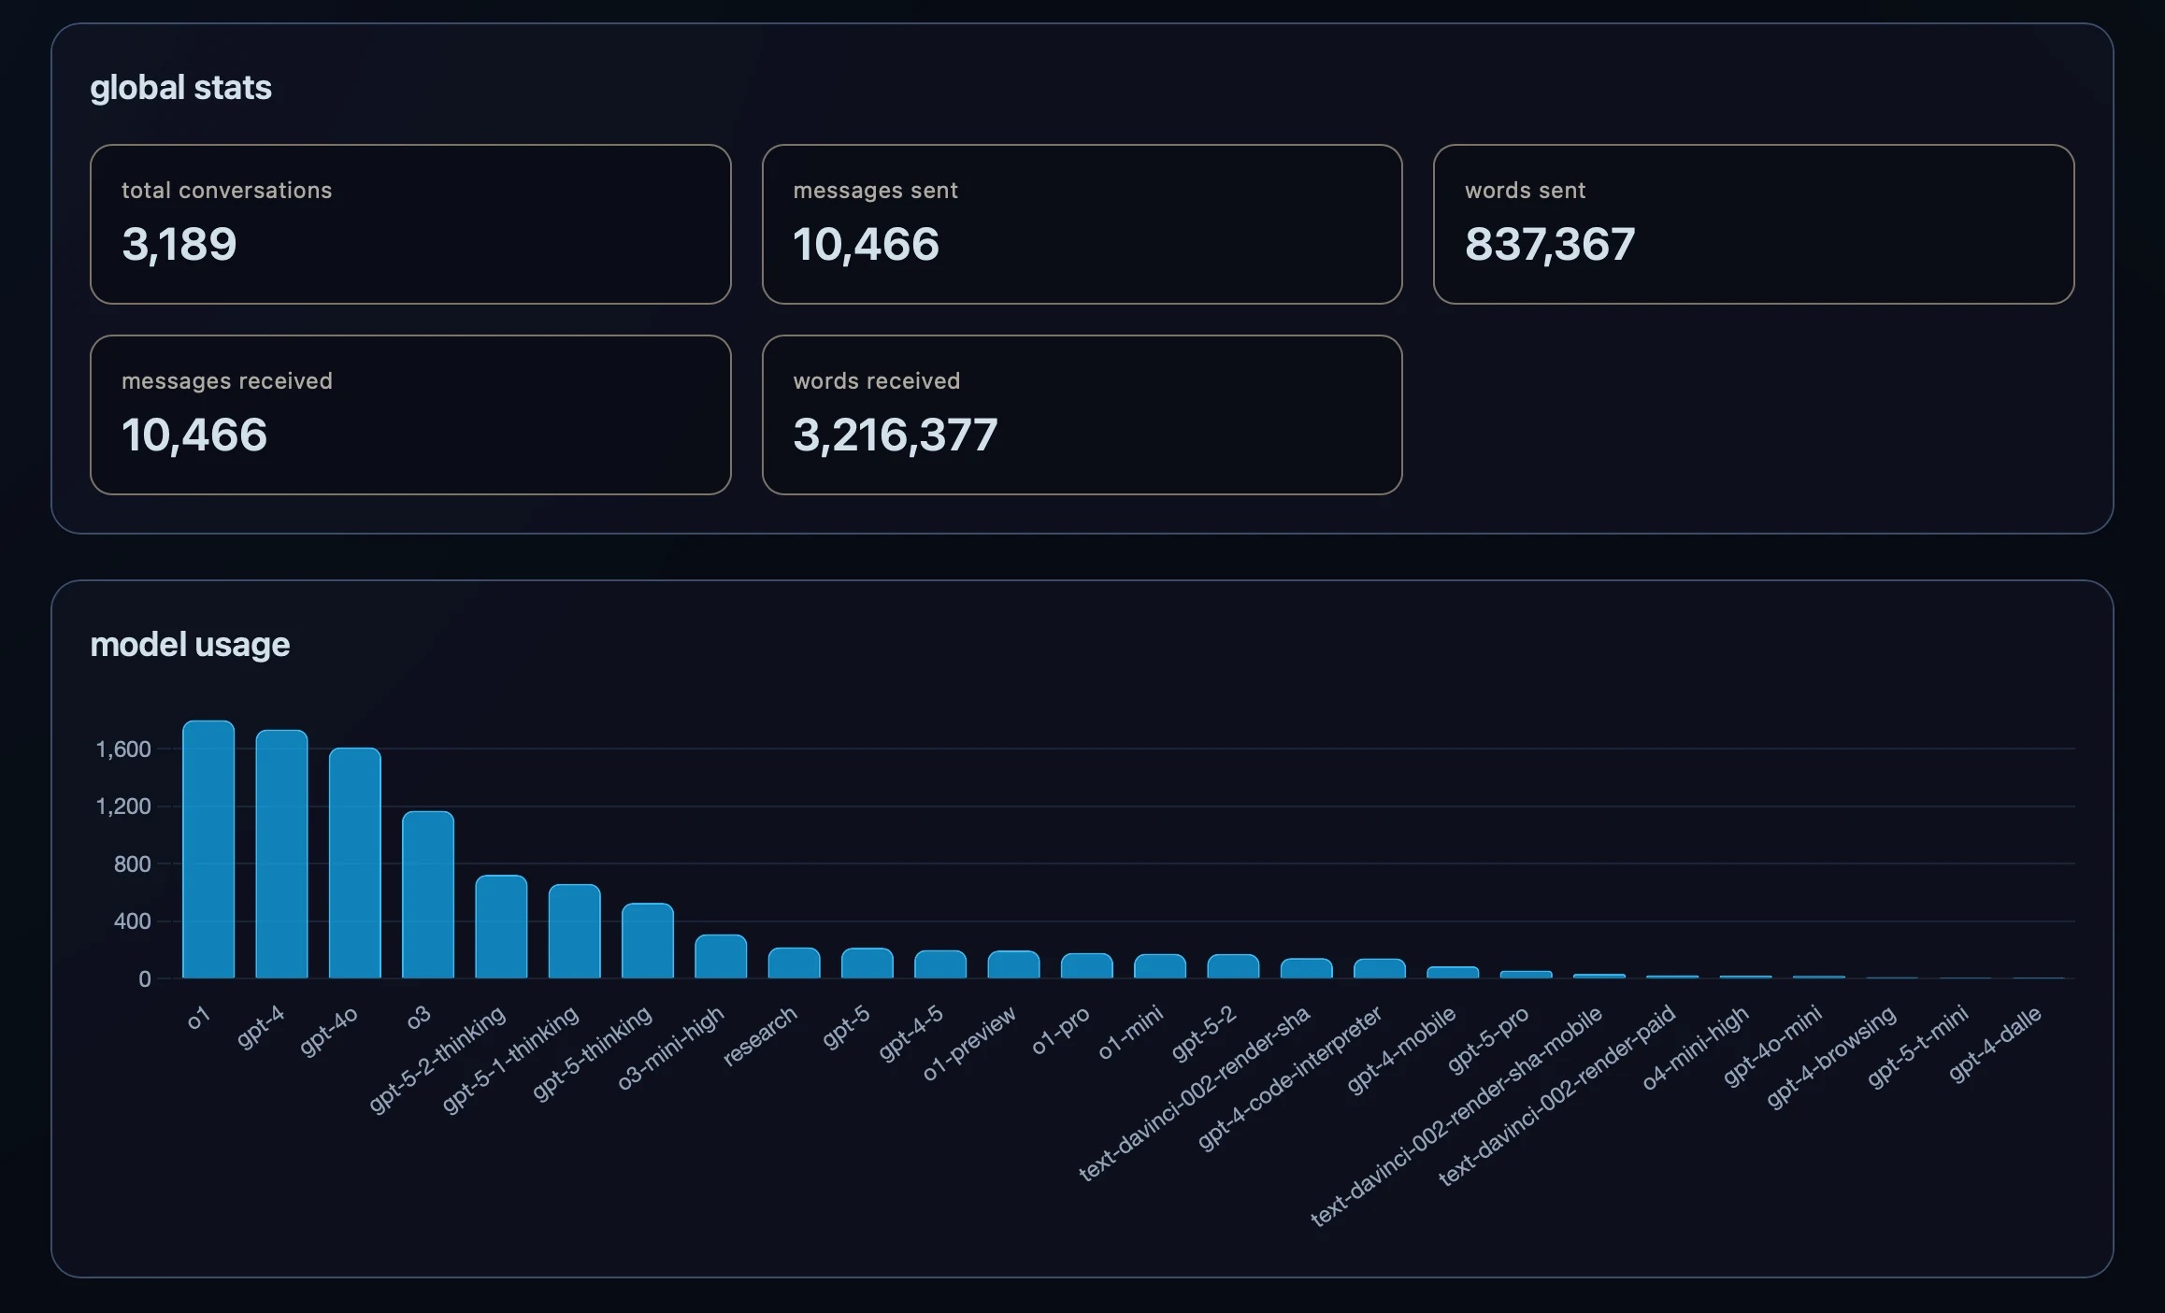Click the o1-pro bar in the chart
This screenshot has height=1313, width=2165.
tap(1087, 965)
